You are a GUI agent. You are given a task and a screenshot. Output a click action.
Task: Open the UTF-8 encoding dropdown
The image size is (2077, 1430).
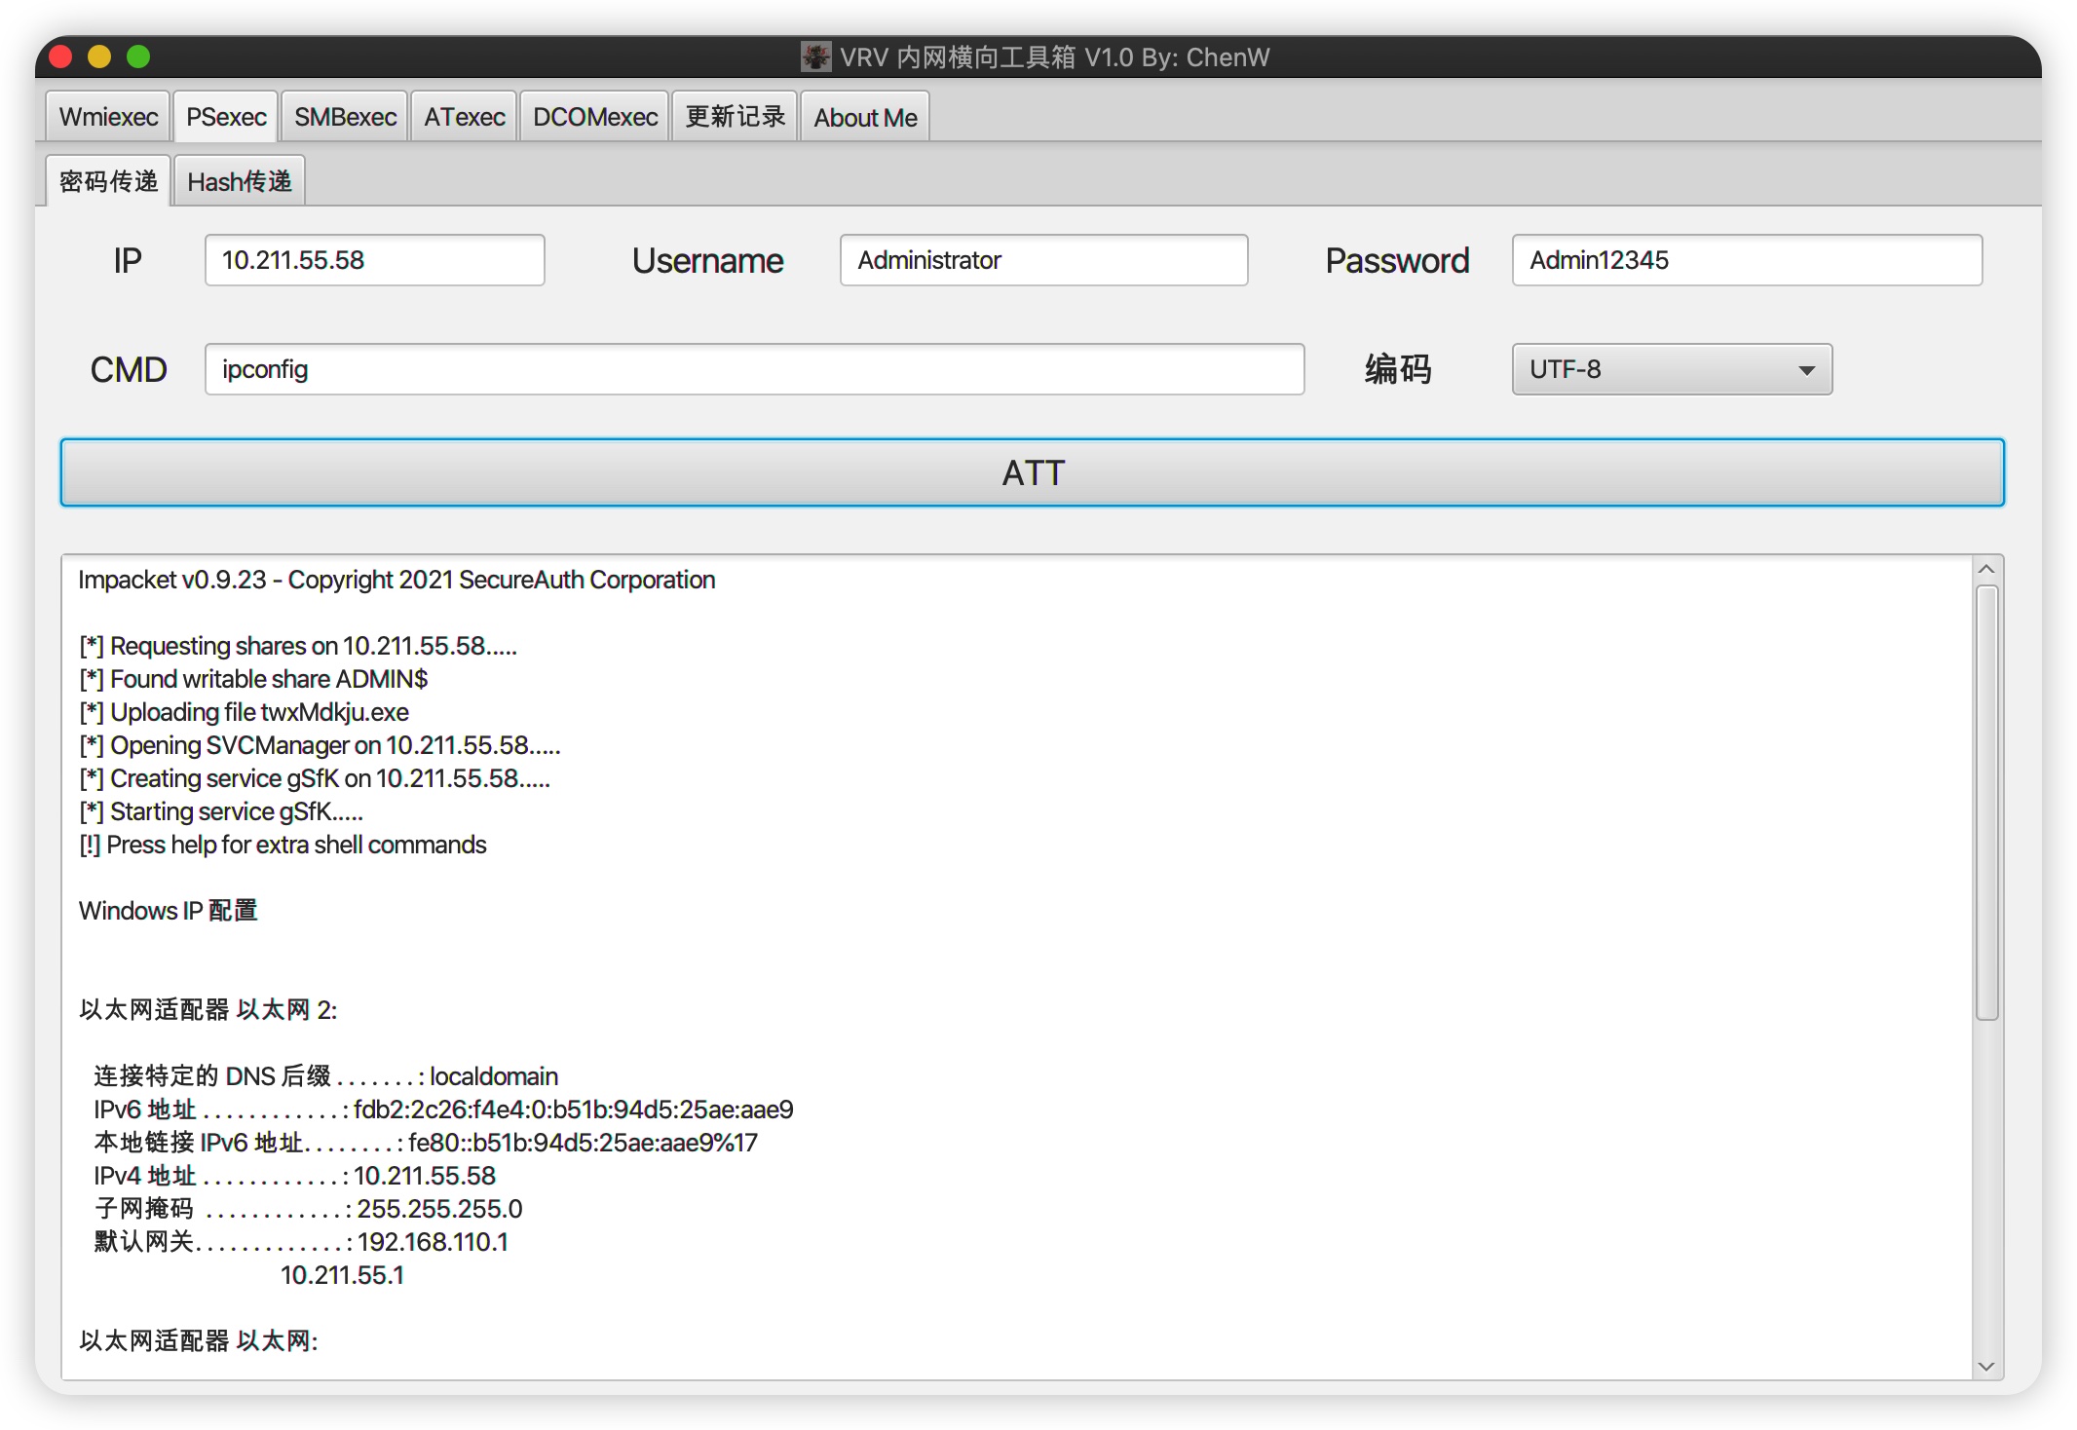point(1671,369)
